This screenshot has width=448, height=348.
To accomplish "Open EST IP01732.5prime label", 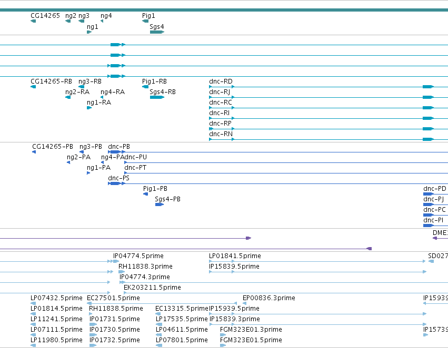I will point(115,341).
